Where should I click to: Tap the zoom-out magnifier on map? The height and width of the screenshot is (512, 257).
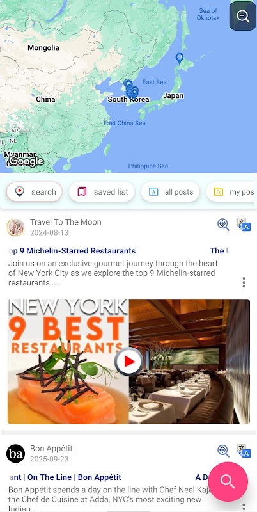tap(243, 17)
